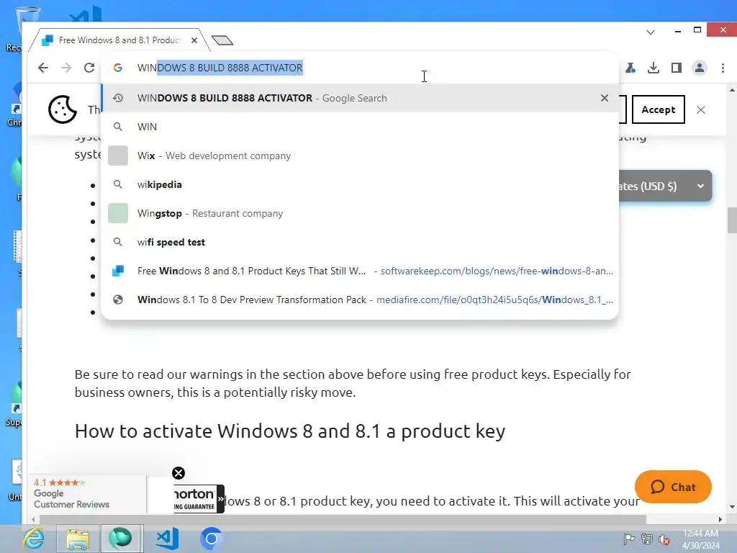Open Chrome three-dot menu
Image resolution: width=737 pixels, height=553 pixels.
pyautogui.click(x=723, y=68)
